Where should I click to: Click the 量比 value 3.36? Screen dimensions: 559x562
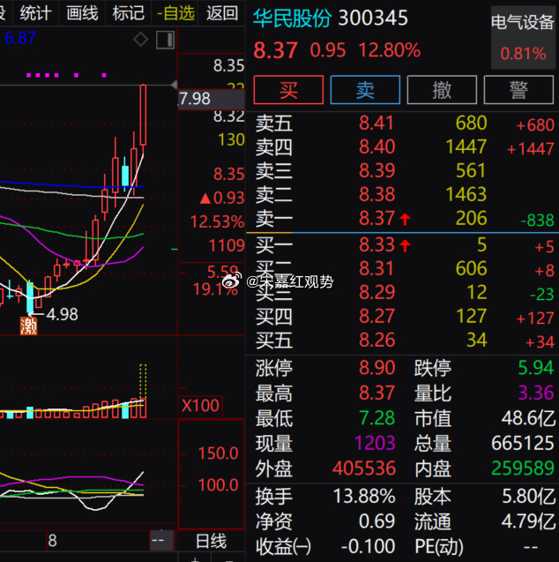(536, 393)
